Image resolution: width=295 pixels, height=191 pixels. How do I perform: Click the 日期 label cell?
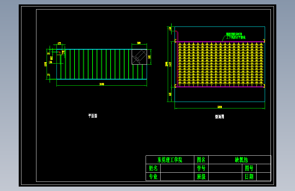pos(249,176)
